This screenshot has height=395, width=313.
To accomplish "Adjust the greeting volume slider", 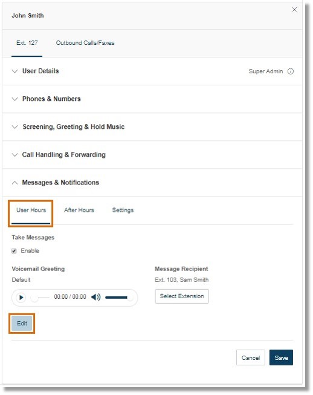I will tap(117, 298).
